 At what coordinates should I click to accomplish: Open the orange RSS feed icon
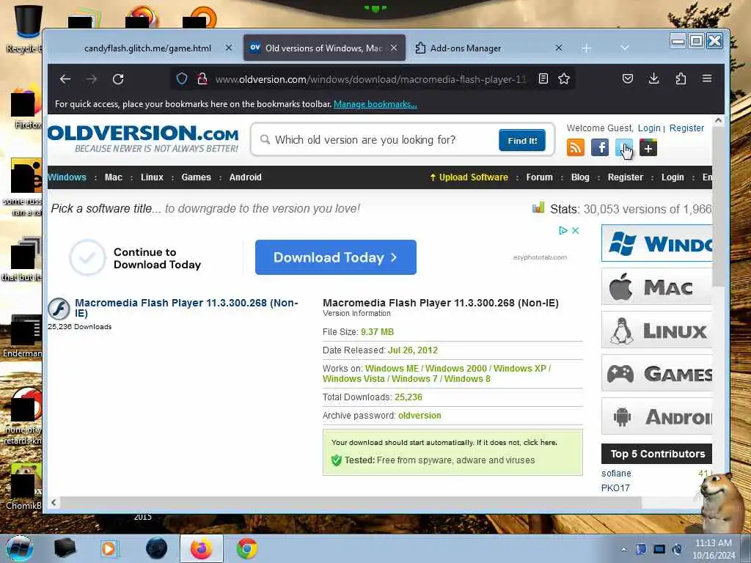click(x=575, y=147)
